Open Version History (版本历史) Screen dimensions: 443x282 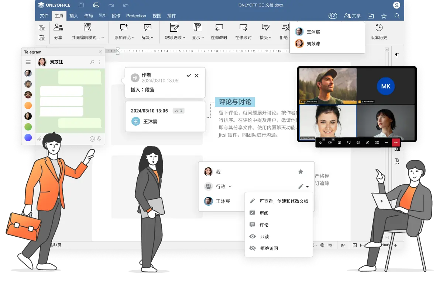point(379,32)
